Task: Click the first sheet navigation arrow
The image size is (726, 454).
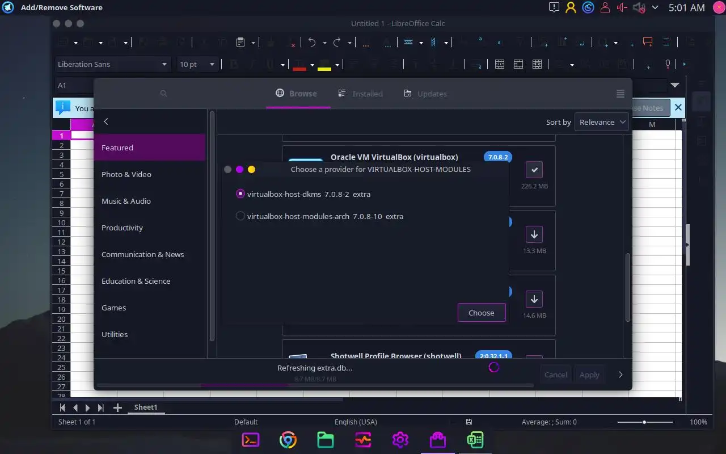Action: pos(63,407)
